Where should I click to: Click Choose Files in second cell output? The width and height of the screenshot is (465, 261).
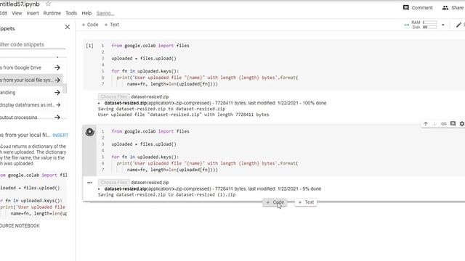114,183
